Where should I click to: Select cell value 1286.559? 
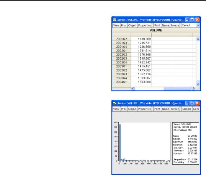pos(141,47)
